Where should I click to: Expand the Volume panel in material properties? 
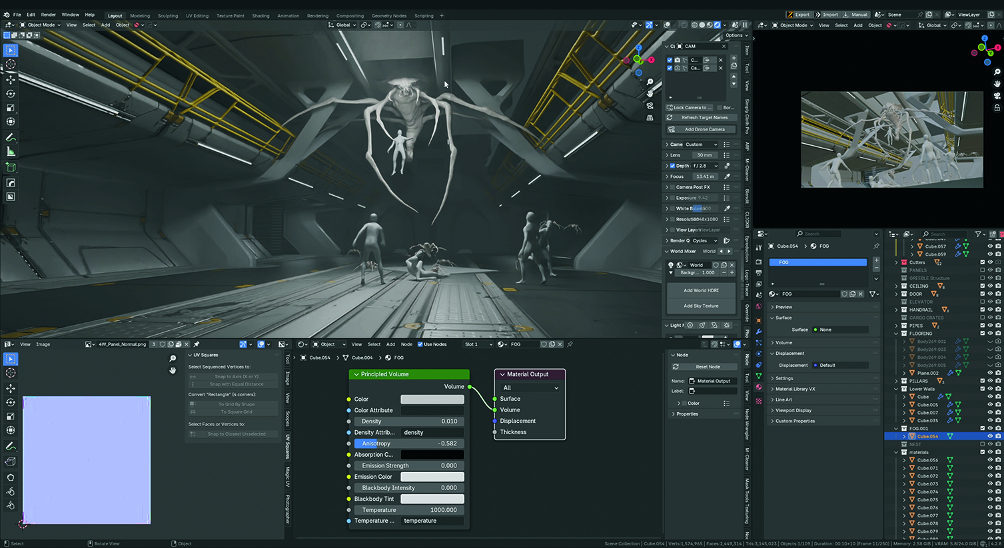click(784, 342)
